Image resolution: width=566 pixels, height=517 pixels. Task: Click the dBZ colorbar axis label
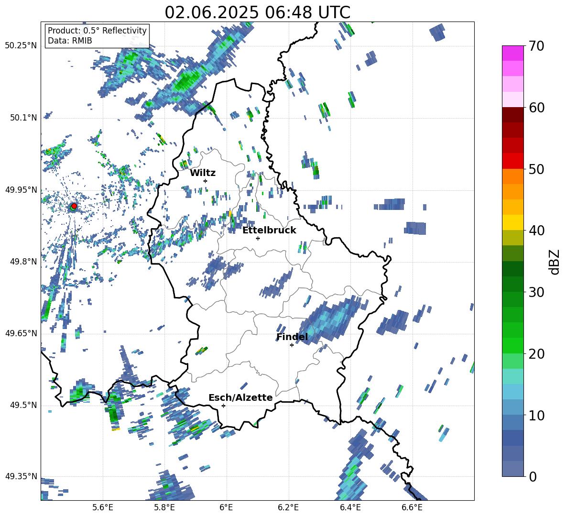point(555,262)
